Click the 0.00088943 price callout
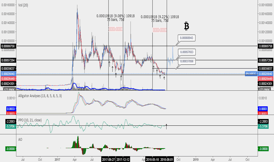This screenshot has height=162, width=274. coord(187,38)
